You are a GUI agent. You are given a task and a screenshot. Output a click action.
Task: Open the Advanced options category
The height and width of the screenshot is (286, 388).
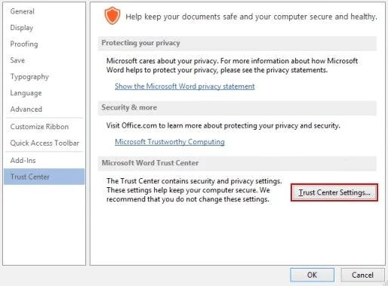click(x=26, y=109)
